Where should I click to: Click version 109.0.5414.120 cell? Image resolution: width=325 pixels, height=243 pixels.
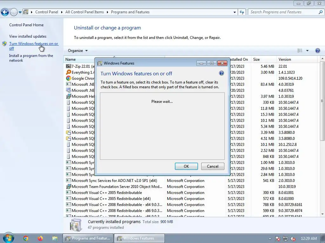(290, 78)
